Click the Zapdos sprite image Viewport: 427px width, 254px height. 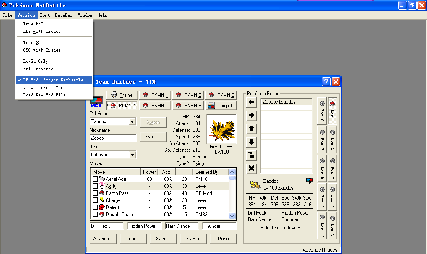(222, 130)
